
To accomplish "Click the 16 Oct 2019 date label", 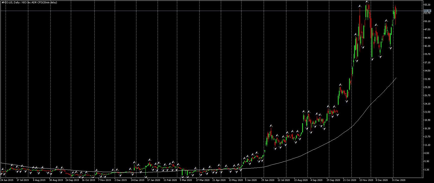I will 88,180.
